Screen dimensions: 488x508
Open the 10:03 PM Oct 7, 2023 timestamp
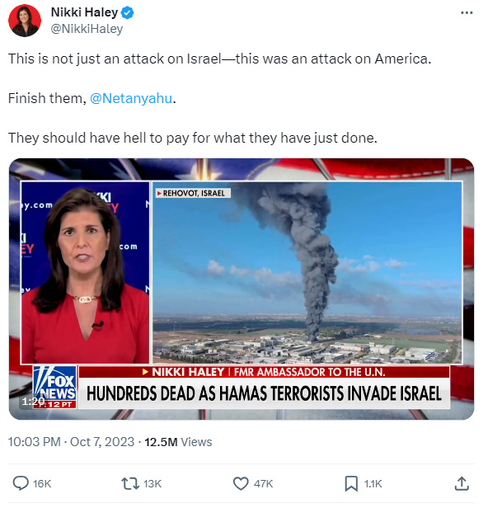[71, 442]
